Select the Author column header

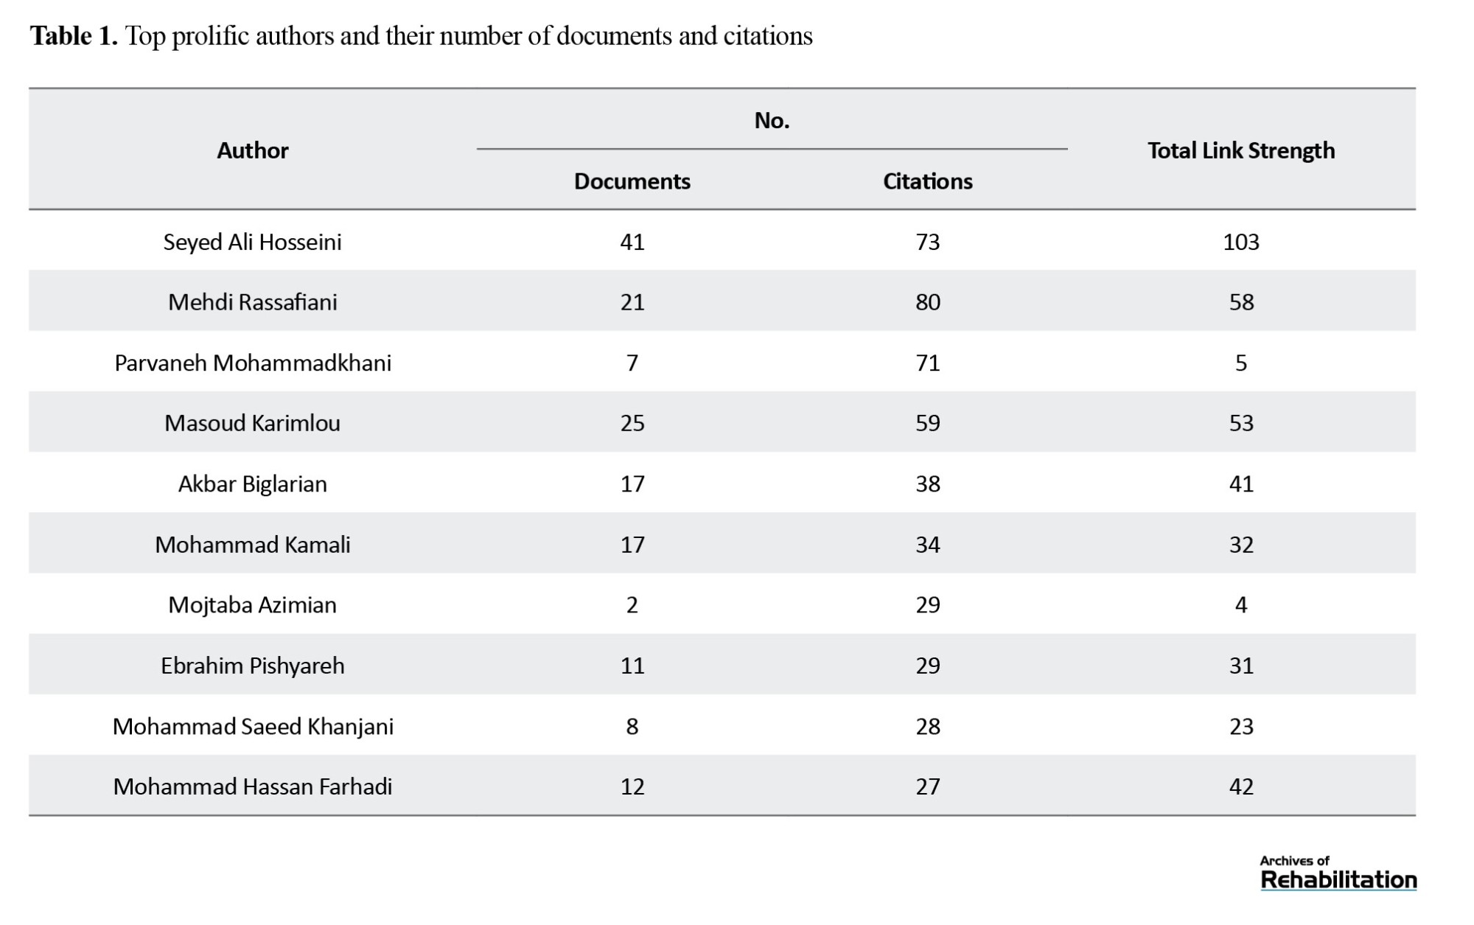pyautogui.click(x=253, y=150)
